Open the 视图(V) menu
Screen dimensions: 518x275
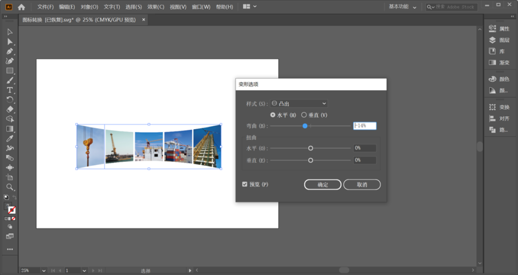tap(178, 7)
